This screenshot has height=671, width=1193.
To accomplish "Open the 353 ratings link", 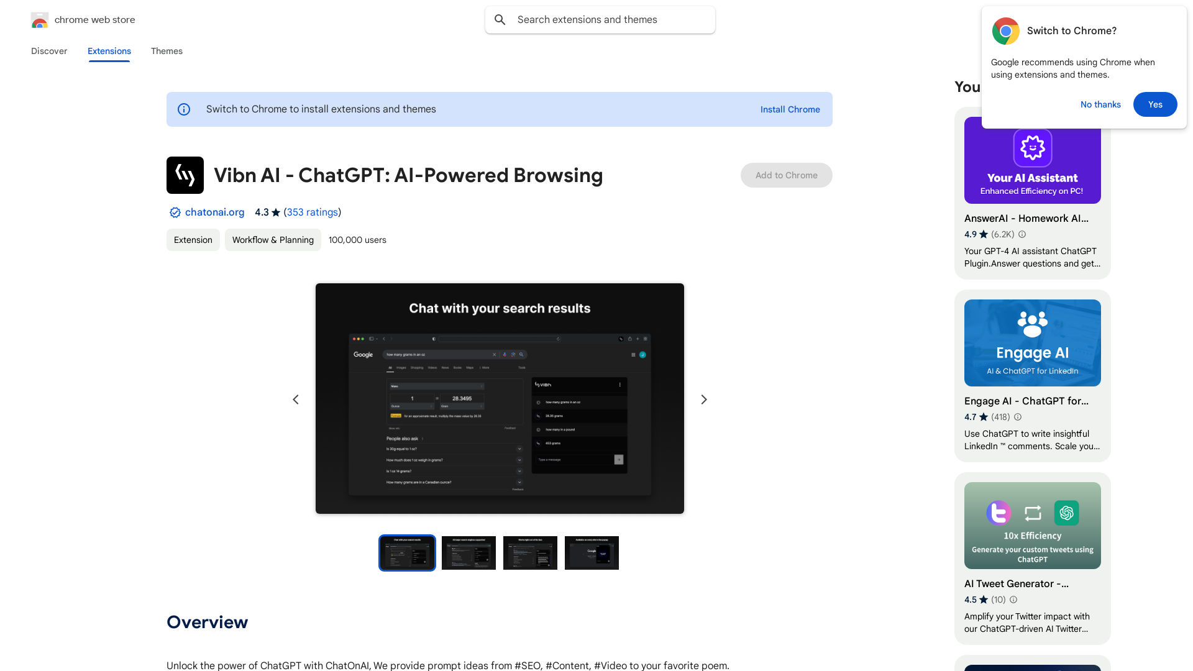I will (x=313, y=212).
